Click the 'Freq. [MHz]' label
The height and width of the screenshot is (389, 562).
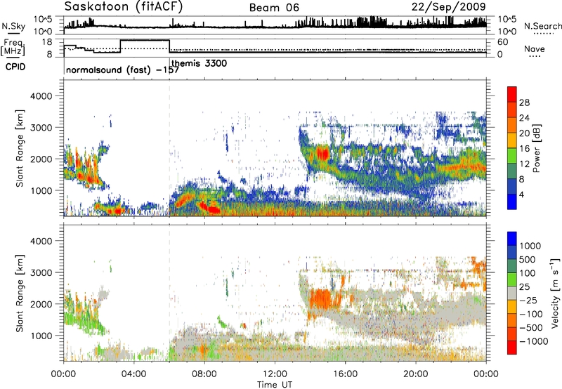click(x=13, y=47)
